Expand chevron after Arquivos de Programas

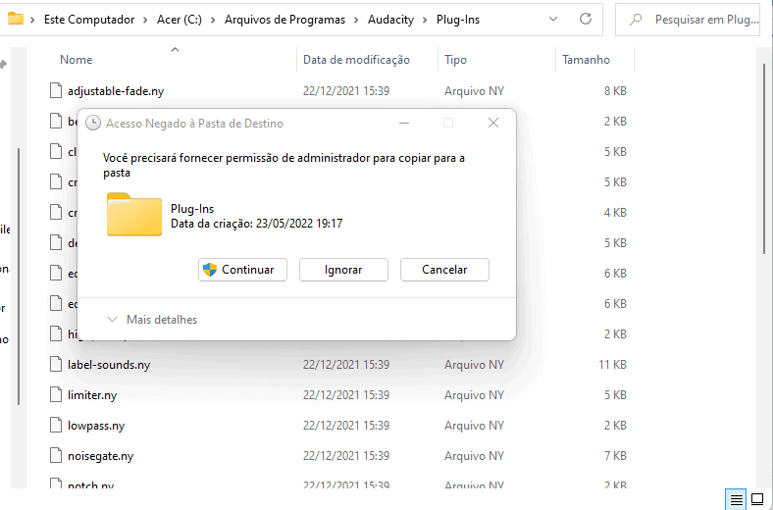point(356,20)
